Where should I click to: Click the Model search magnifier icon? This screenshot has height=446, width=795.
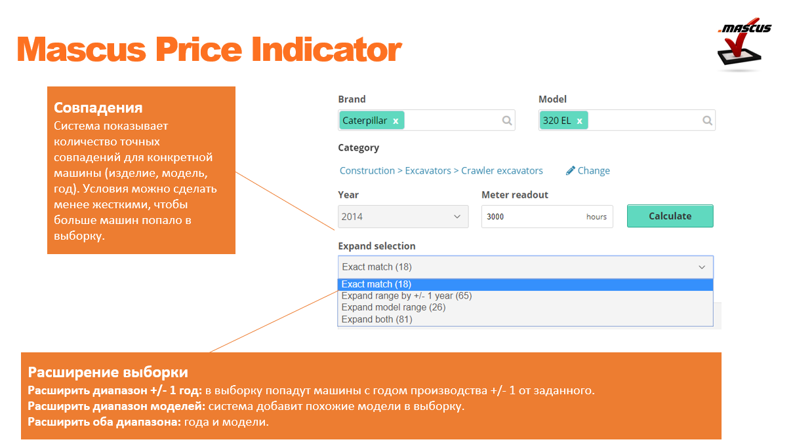click(x=707, y=121)
